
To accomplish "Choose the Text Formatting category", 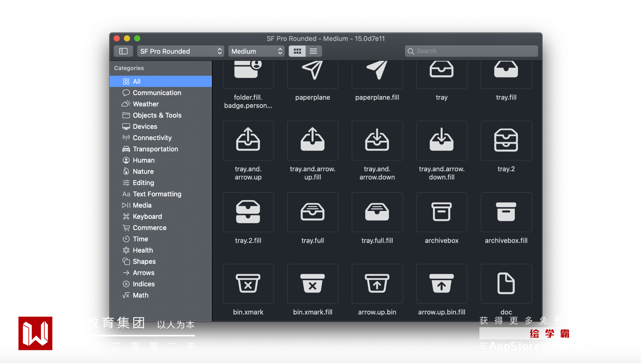I will tap(157, 194).
